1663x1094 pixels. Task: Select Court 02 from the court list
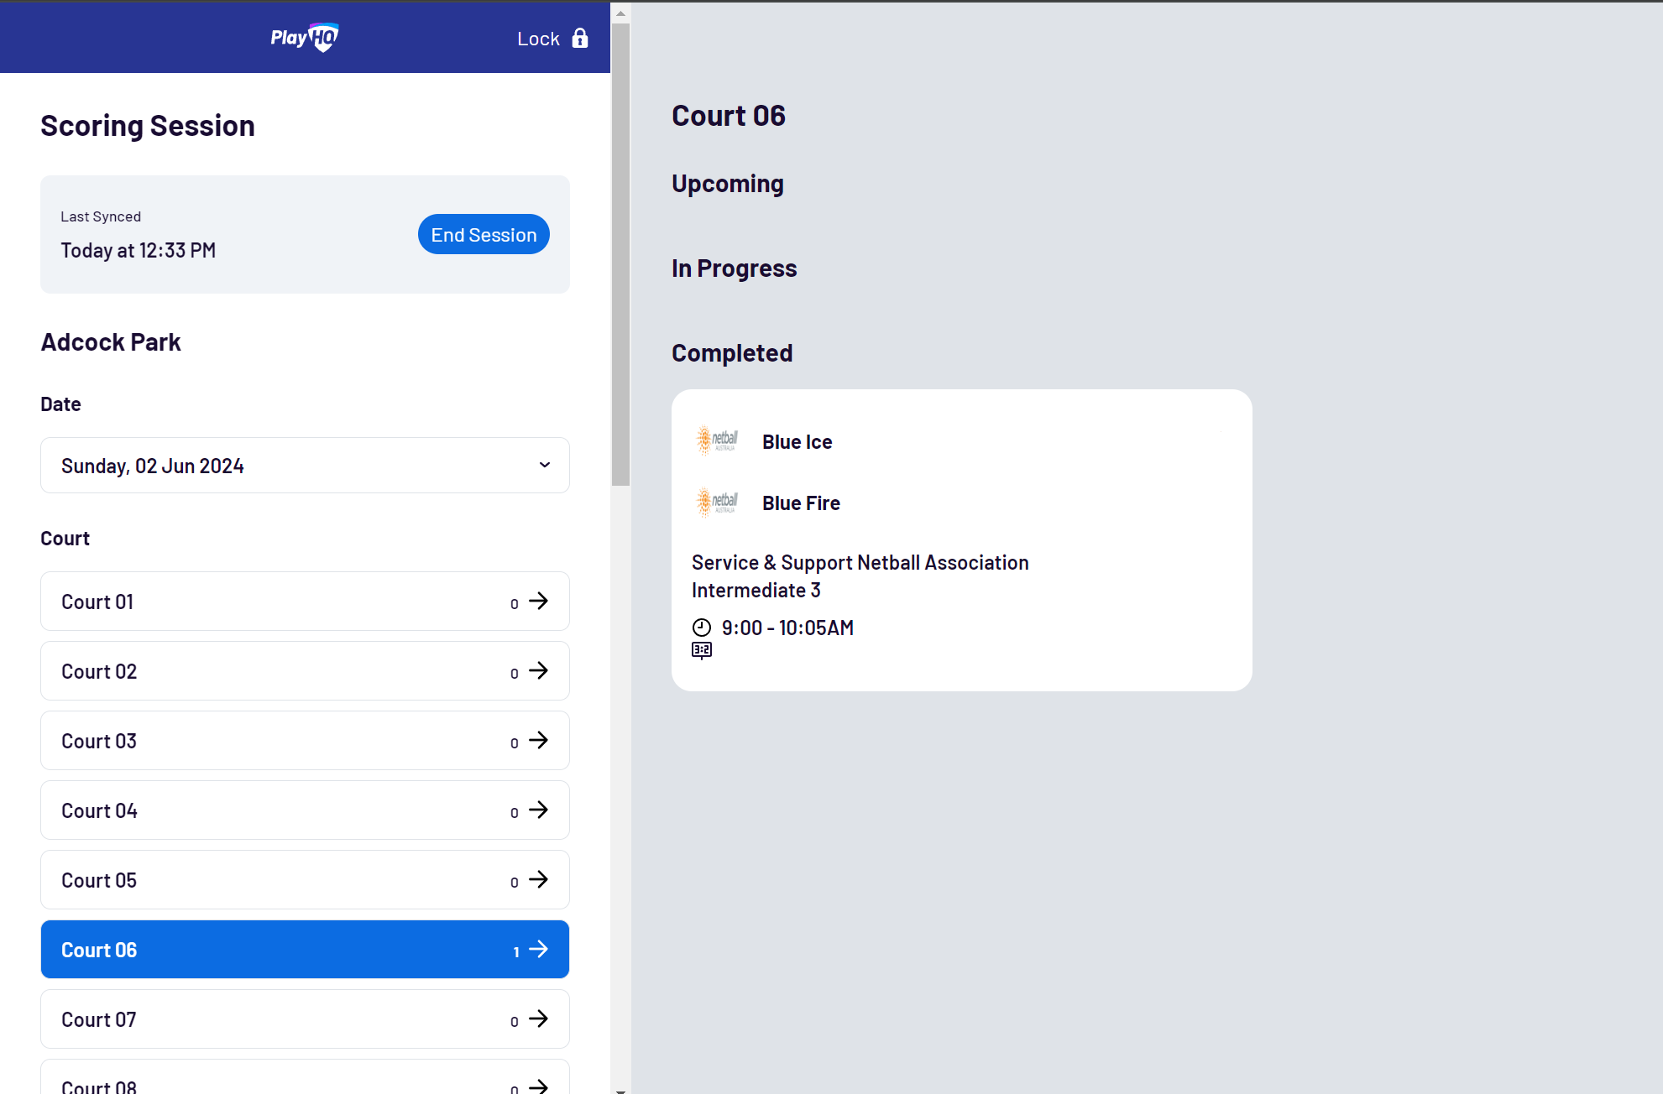[x=305, y=671]
